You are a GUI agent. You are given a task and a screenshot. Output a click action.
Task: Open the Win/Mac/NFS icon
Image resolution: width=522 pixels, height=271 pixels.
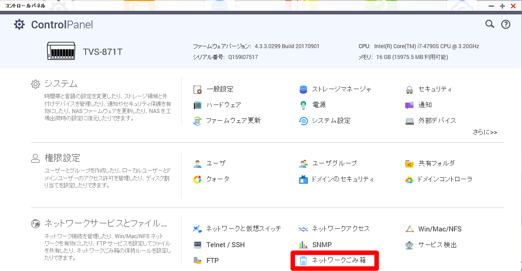coord(409,229)
